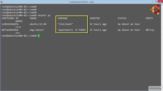Click the 80/tcp port entry
163x91 pixels.
pos(150,30)
